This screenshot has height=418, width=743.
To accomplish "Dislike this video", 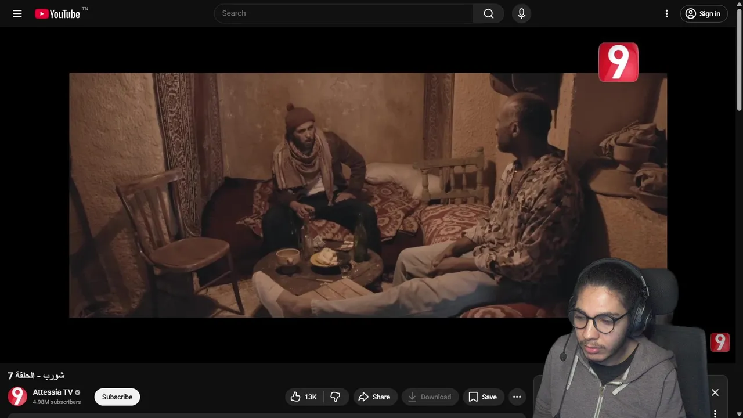I will [336, 397].
